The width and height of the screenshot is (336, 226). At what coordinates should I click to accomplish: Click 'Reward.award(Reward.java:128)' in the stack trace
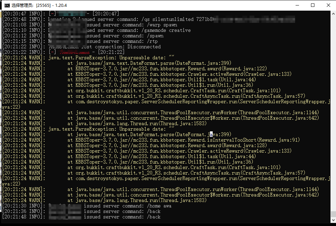(227, 145)
